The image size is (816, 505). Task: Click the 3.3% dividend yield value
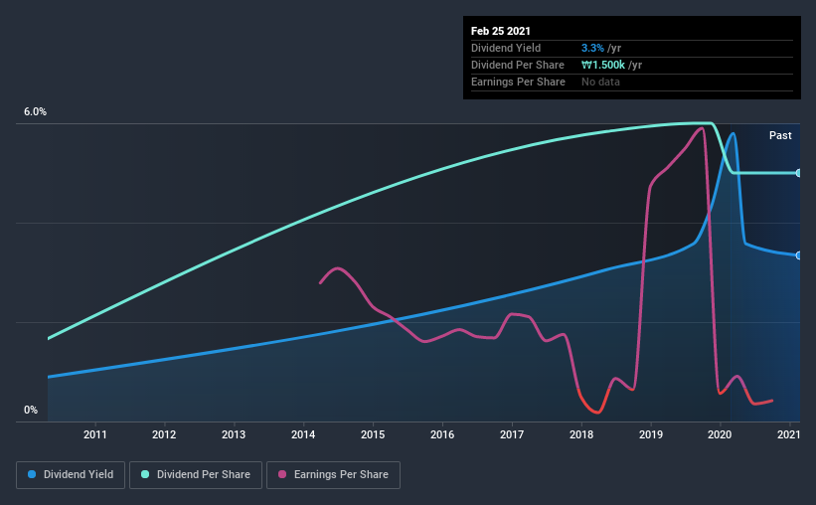[592, 48]
